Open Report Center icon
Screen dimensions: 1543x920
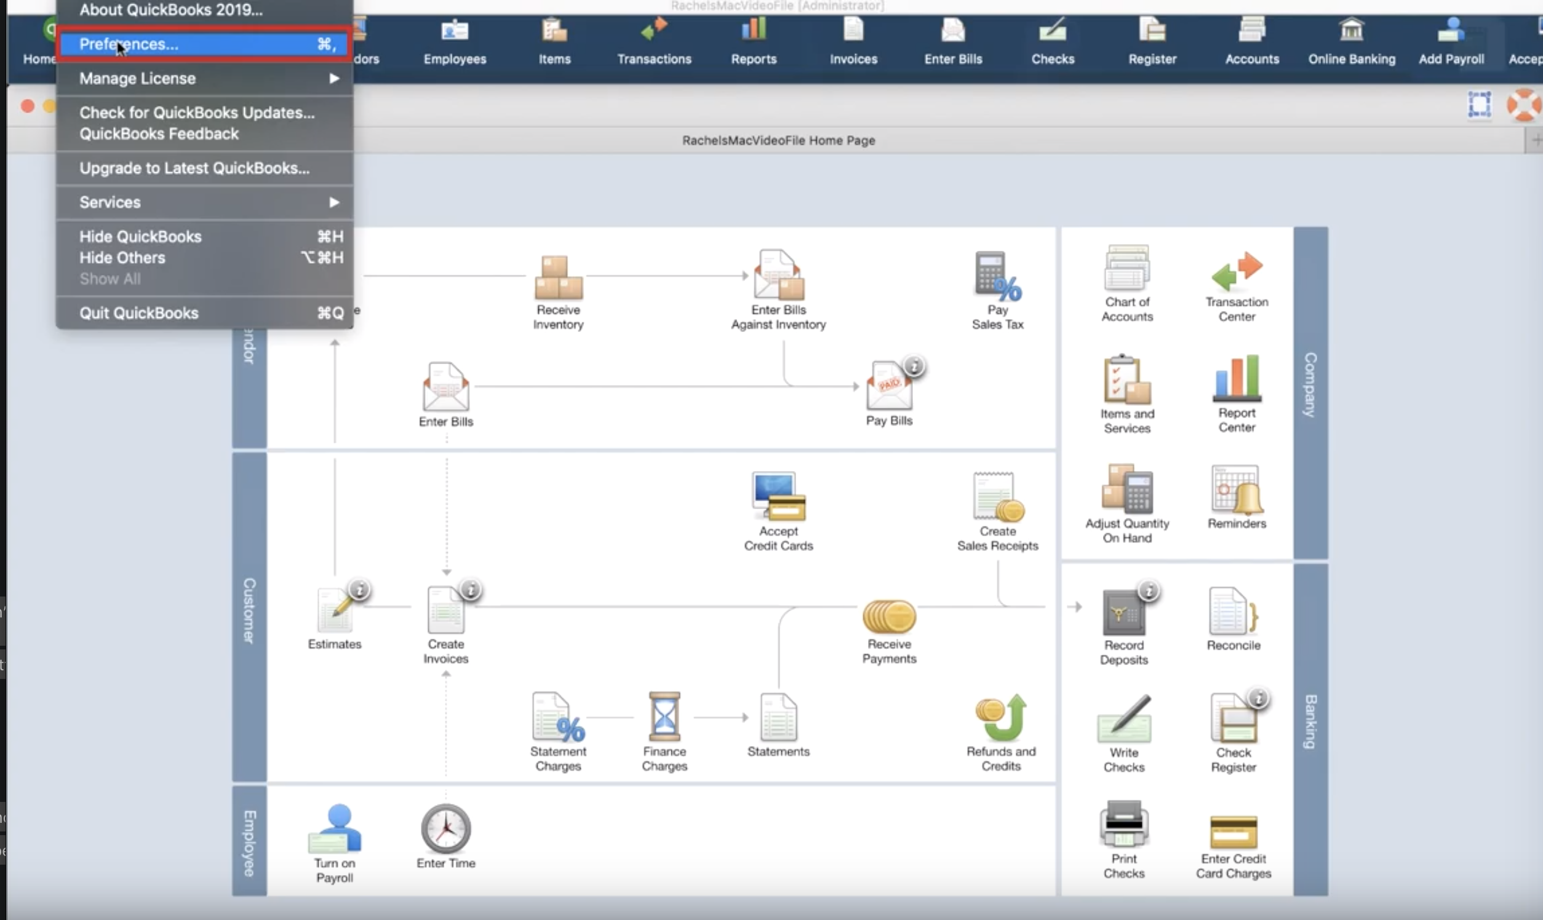(1237, 394)
